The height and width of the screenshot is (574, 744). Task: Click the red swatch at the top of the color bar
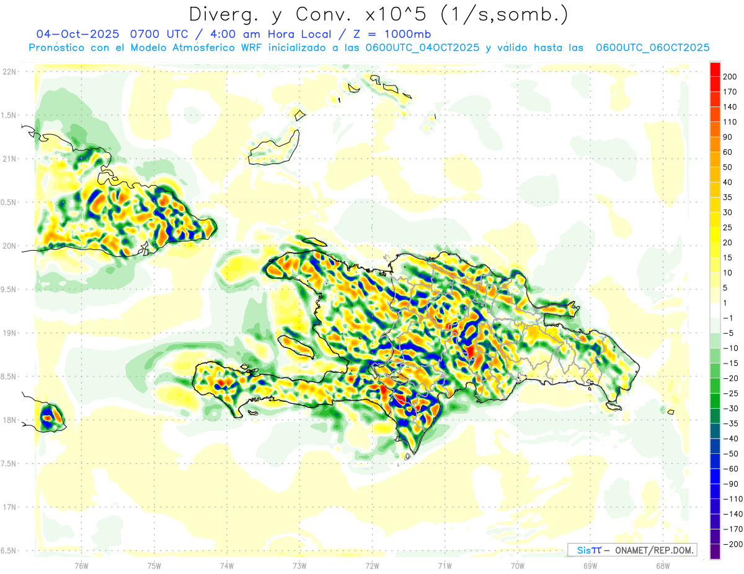click(x=715, y=69)
